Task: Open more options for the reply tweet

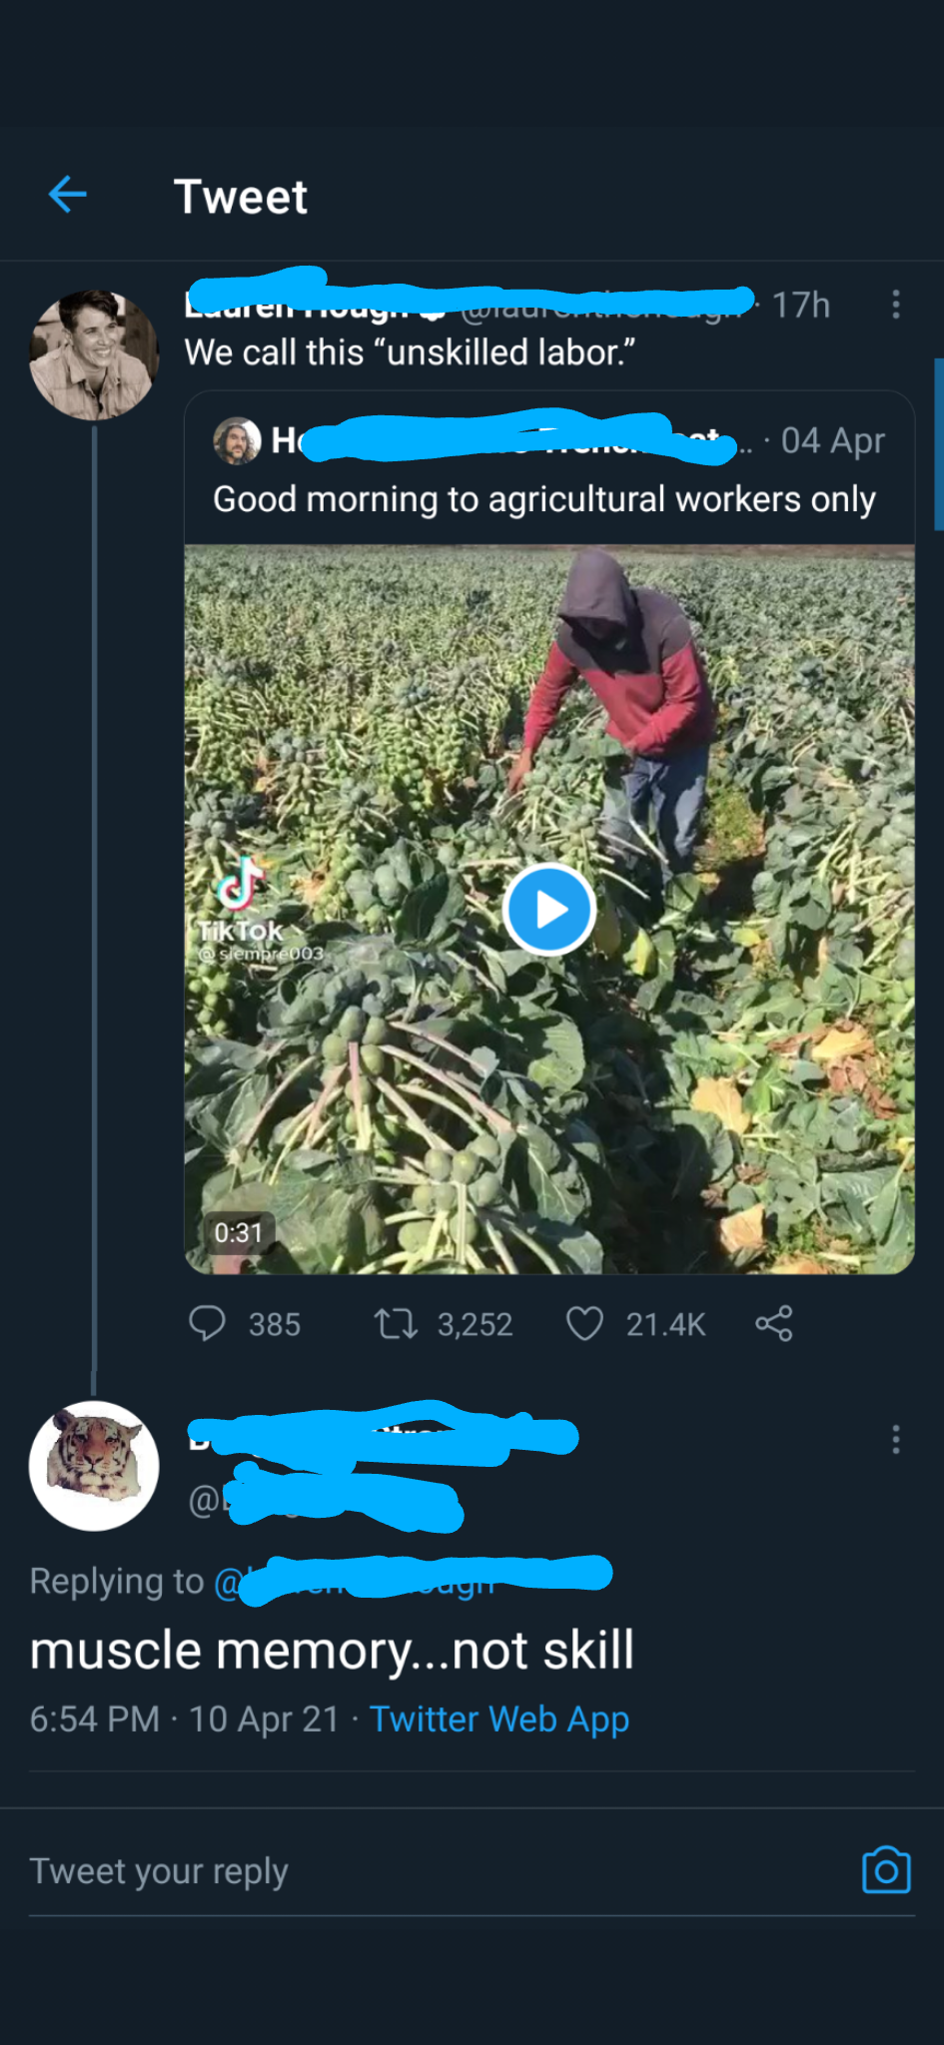Action: pos(896,1439)
